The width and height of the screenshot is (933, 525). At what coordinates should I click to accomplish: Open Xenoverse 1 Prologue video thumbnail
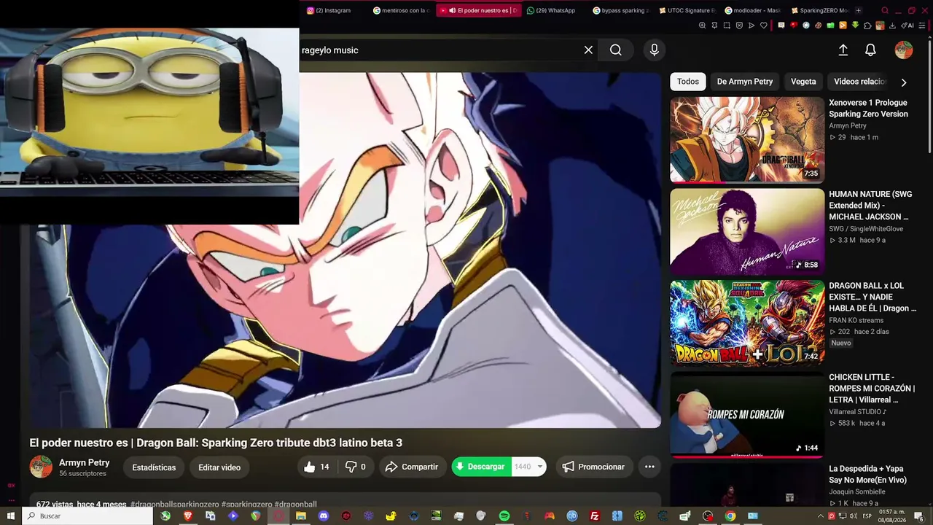pos(747,139)
